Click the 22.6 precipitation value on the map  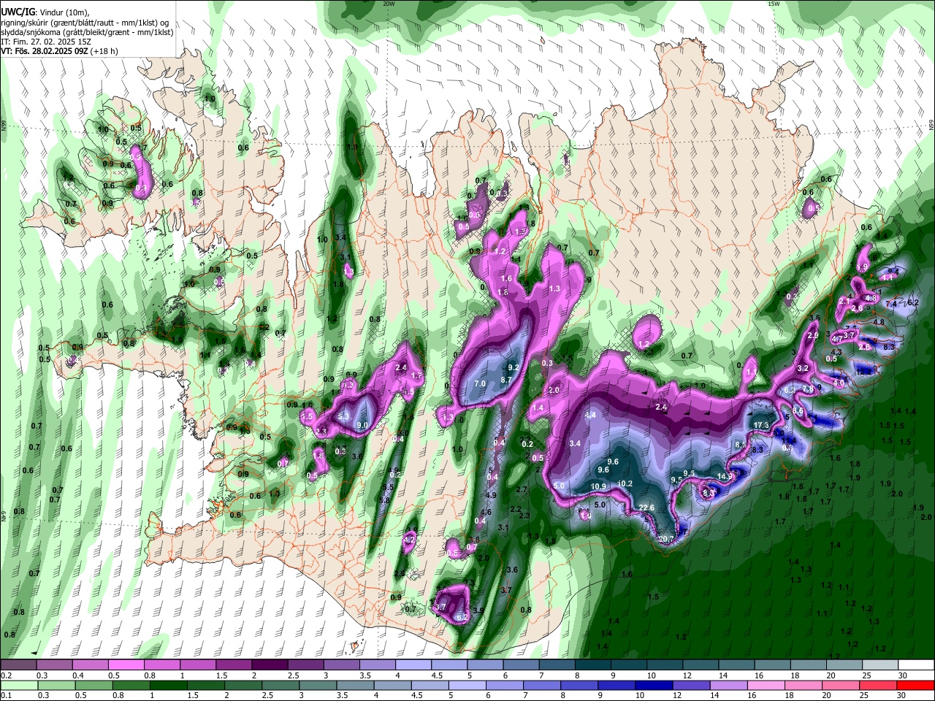coord(646,508)
